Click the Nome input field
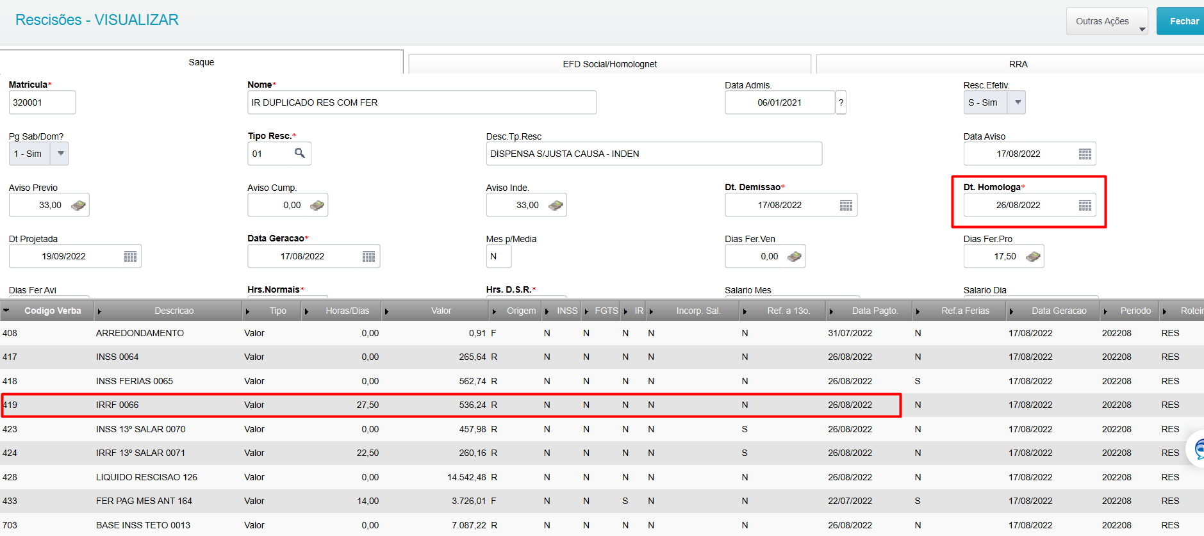 click(422, 102)
